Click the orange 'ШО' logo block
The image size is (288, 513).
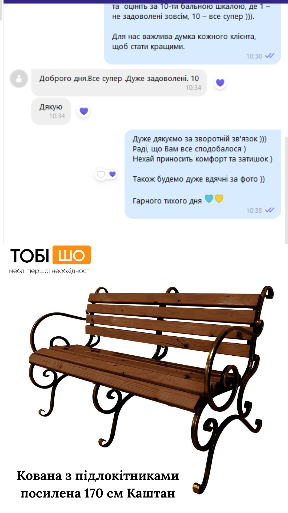click(x=72, y=255)
